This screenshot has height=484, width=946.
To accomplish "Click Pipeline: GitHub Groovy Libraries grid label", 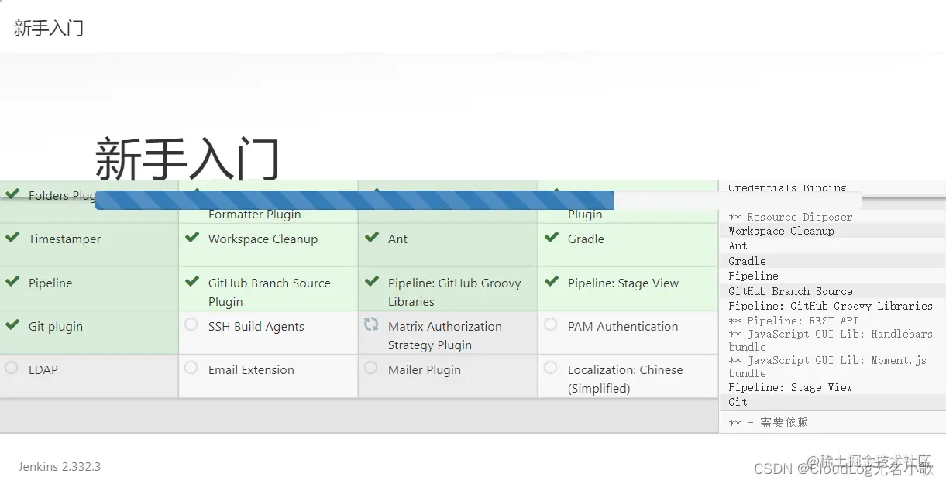I will coord(455,293).
